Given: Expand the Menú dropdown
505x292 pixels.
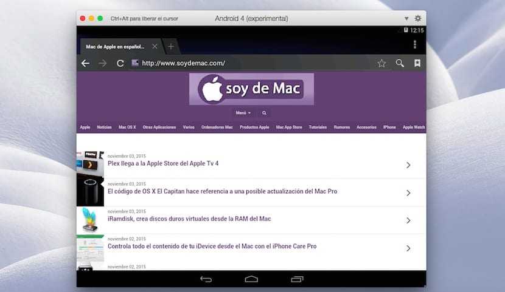Looking at the screenshot, I should pos(243,113).
